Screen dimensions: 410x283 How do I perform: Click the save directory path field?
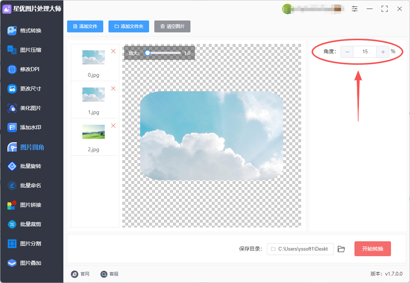click(x=300, y=249)
